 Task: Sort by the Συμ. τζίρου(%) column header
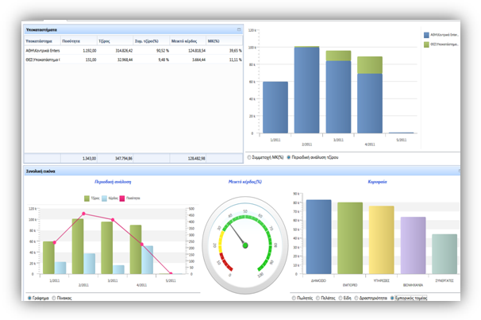click(152, 40)
